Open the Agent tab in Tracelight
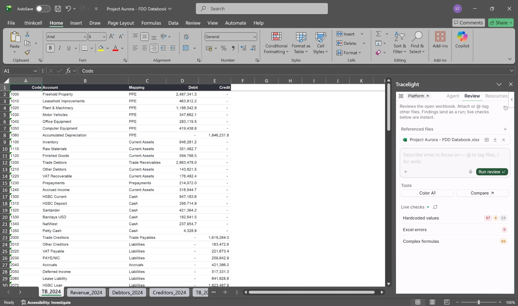The image size is (518, 306). 453,96
